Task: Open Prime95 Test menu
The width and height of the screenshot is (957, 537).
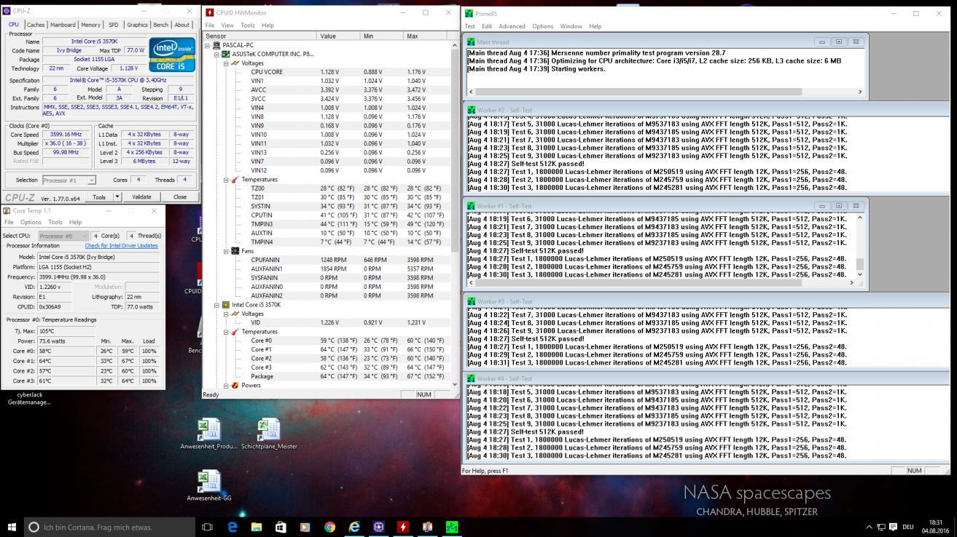Action: coord(469,26)
